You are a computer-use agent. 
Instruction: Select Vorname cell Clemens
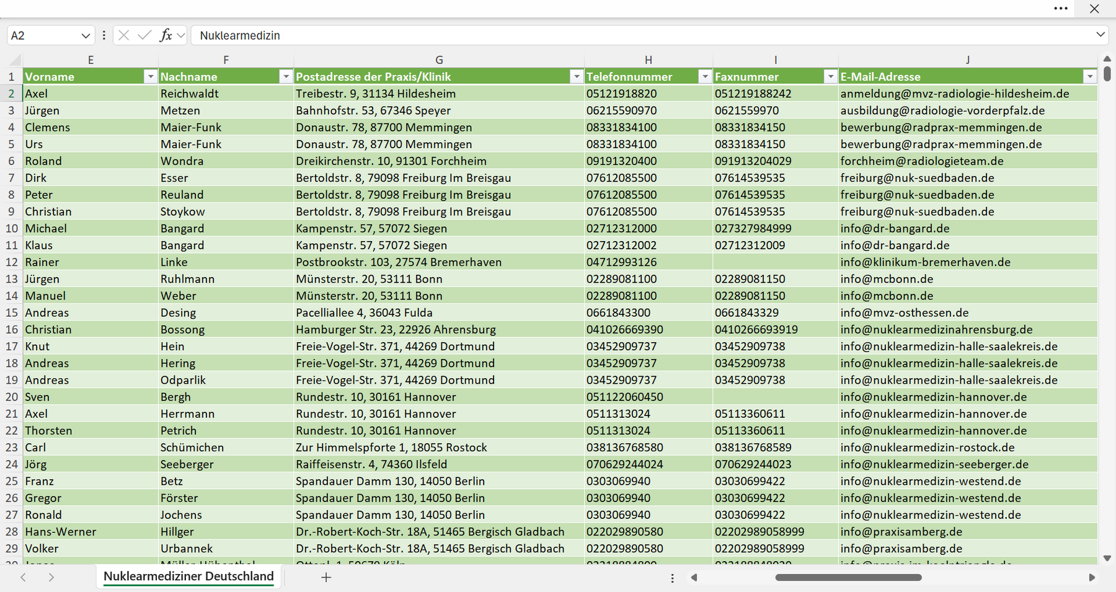pyautogui.click(x=91, y=127)
